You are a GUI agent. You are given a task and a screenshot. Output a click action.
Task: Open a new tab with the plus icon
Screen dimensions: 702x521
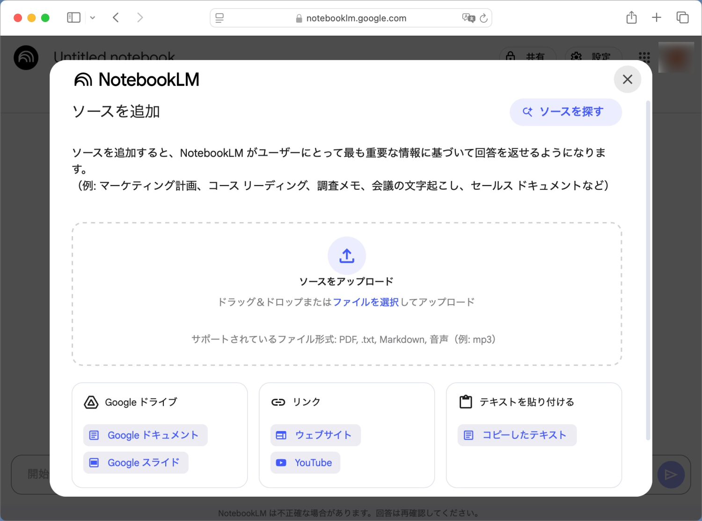point(657,18)
